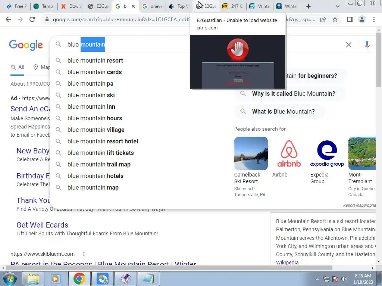This screenshot has width=382, height=286.
Task: Click the notepad taskbar icon
Action: coord(149,279)
